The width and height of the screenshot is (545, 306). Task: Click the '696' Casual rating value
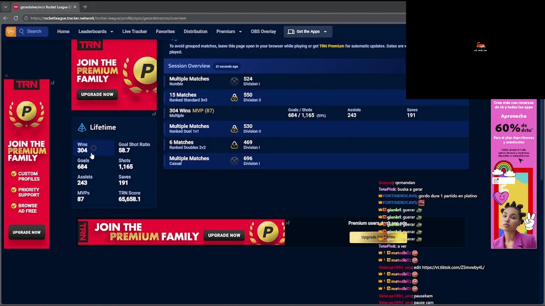(248, 158)
